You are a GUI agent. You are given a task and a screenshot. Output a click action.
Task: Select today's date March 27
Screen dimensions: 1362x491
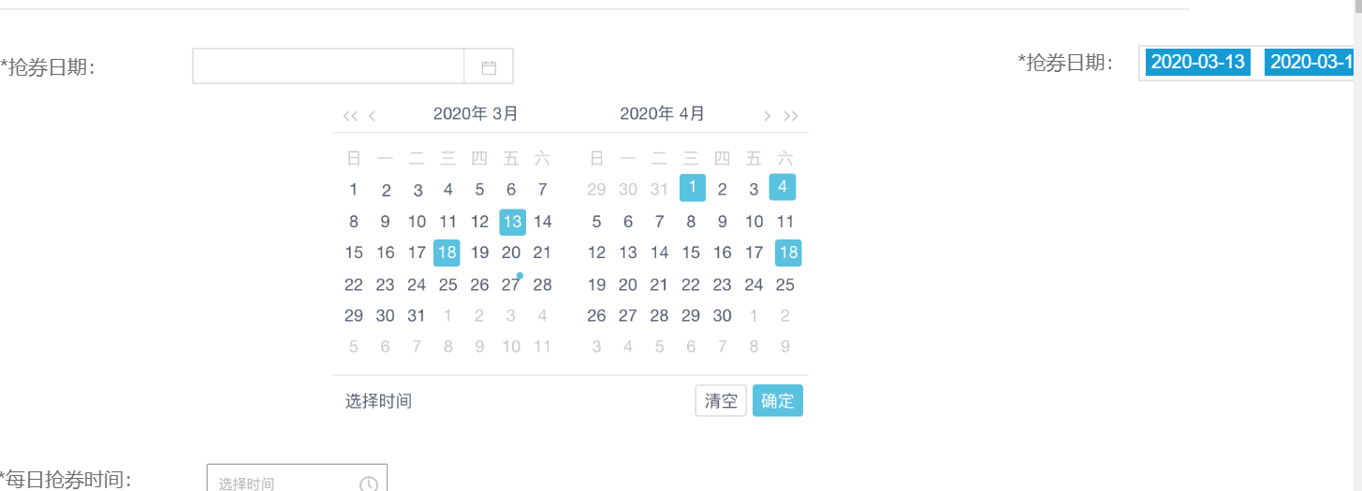tap(510, 284)
